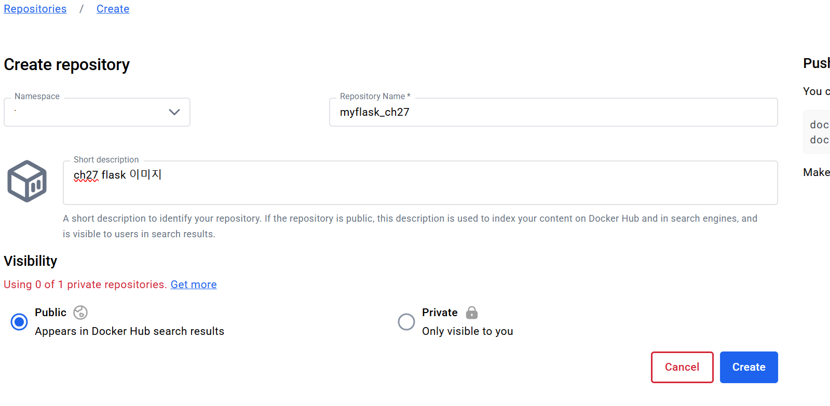This screenshot has height=406, width=830.
Task: Open the Create breadcrumb link
Action: [x=113, y=9]
